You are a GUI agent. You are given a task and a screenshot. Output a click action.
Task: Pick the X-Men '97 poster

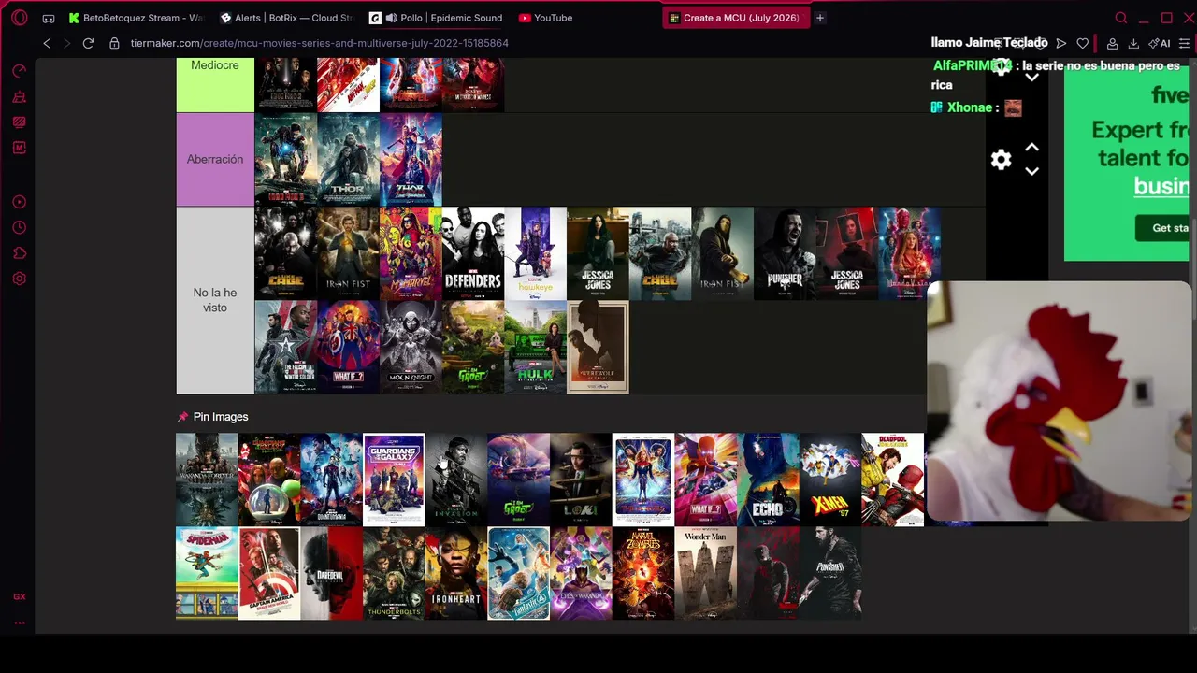830,480
